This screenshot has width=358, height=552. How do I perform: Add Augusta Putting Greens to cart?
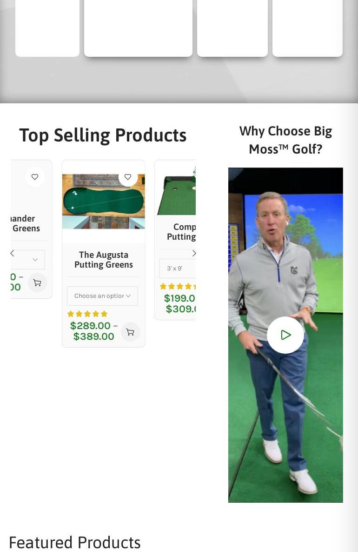[130, 332]
